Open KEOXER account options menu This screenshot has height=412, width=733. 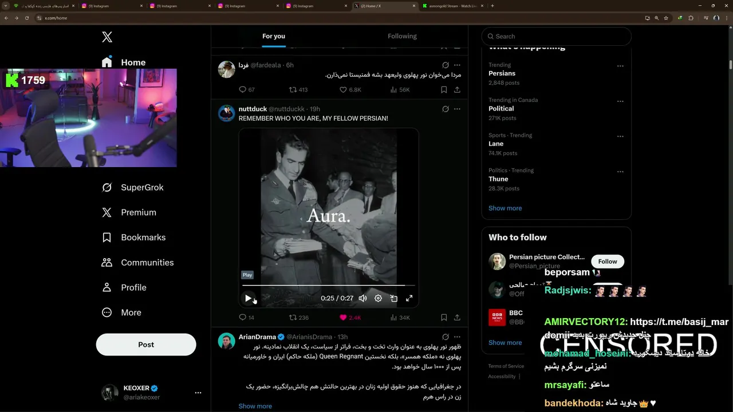[198, 393]
